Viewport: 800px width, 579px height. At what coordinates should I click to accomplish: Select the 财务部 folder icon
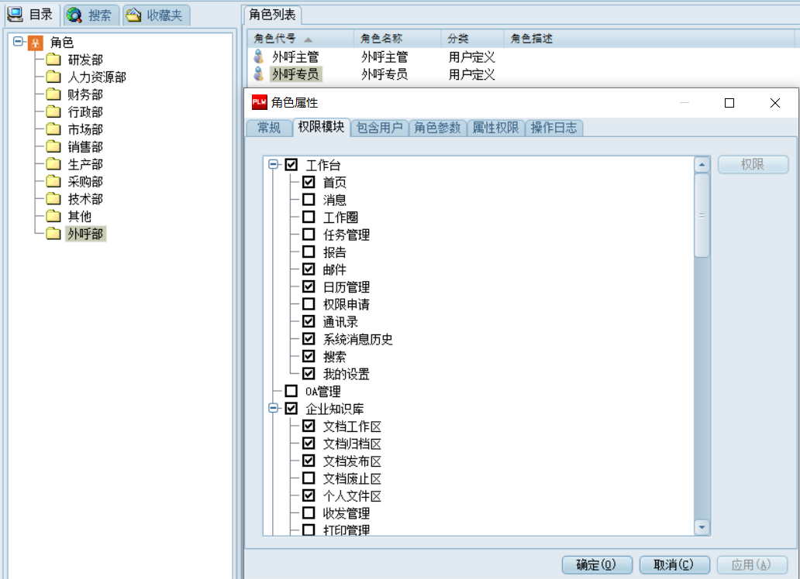pyautogui.click(x=53, y=94)
